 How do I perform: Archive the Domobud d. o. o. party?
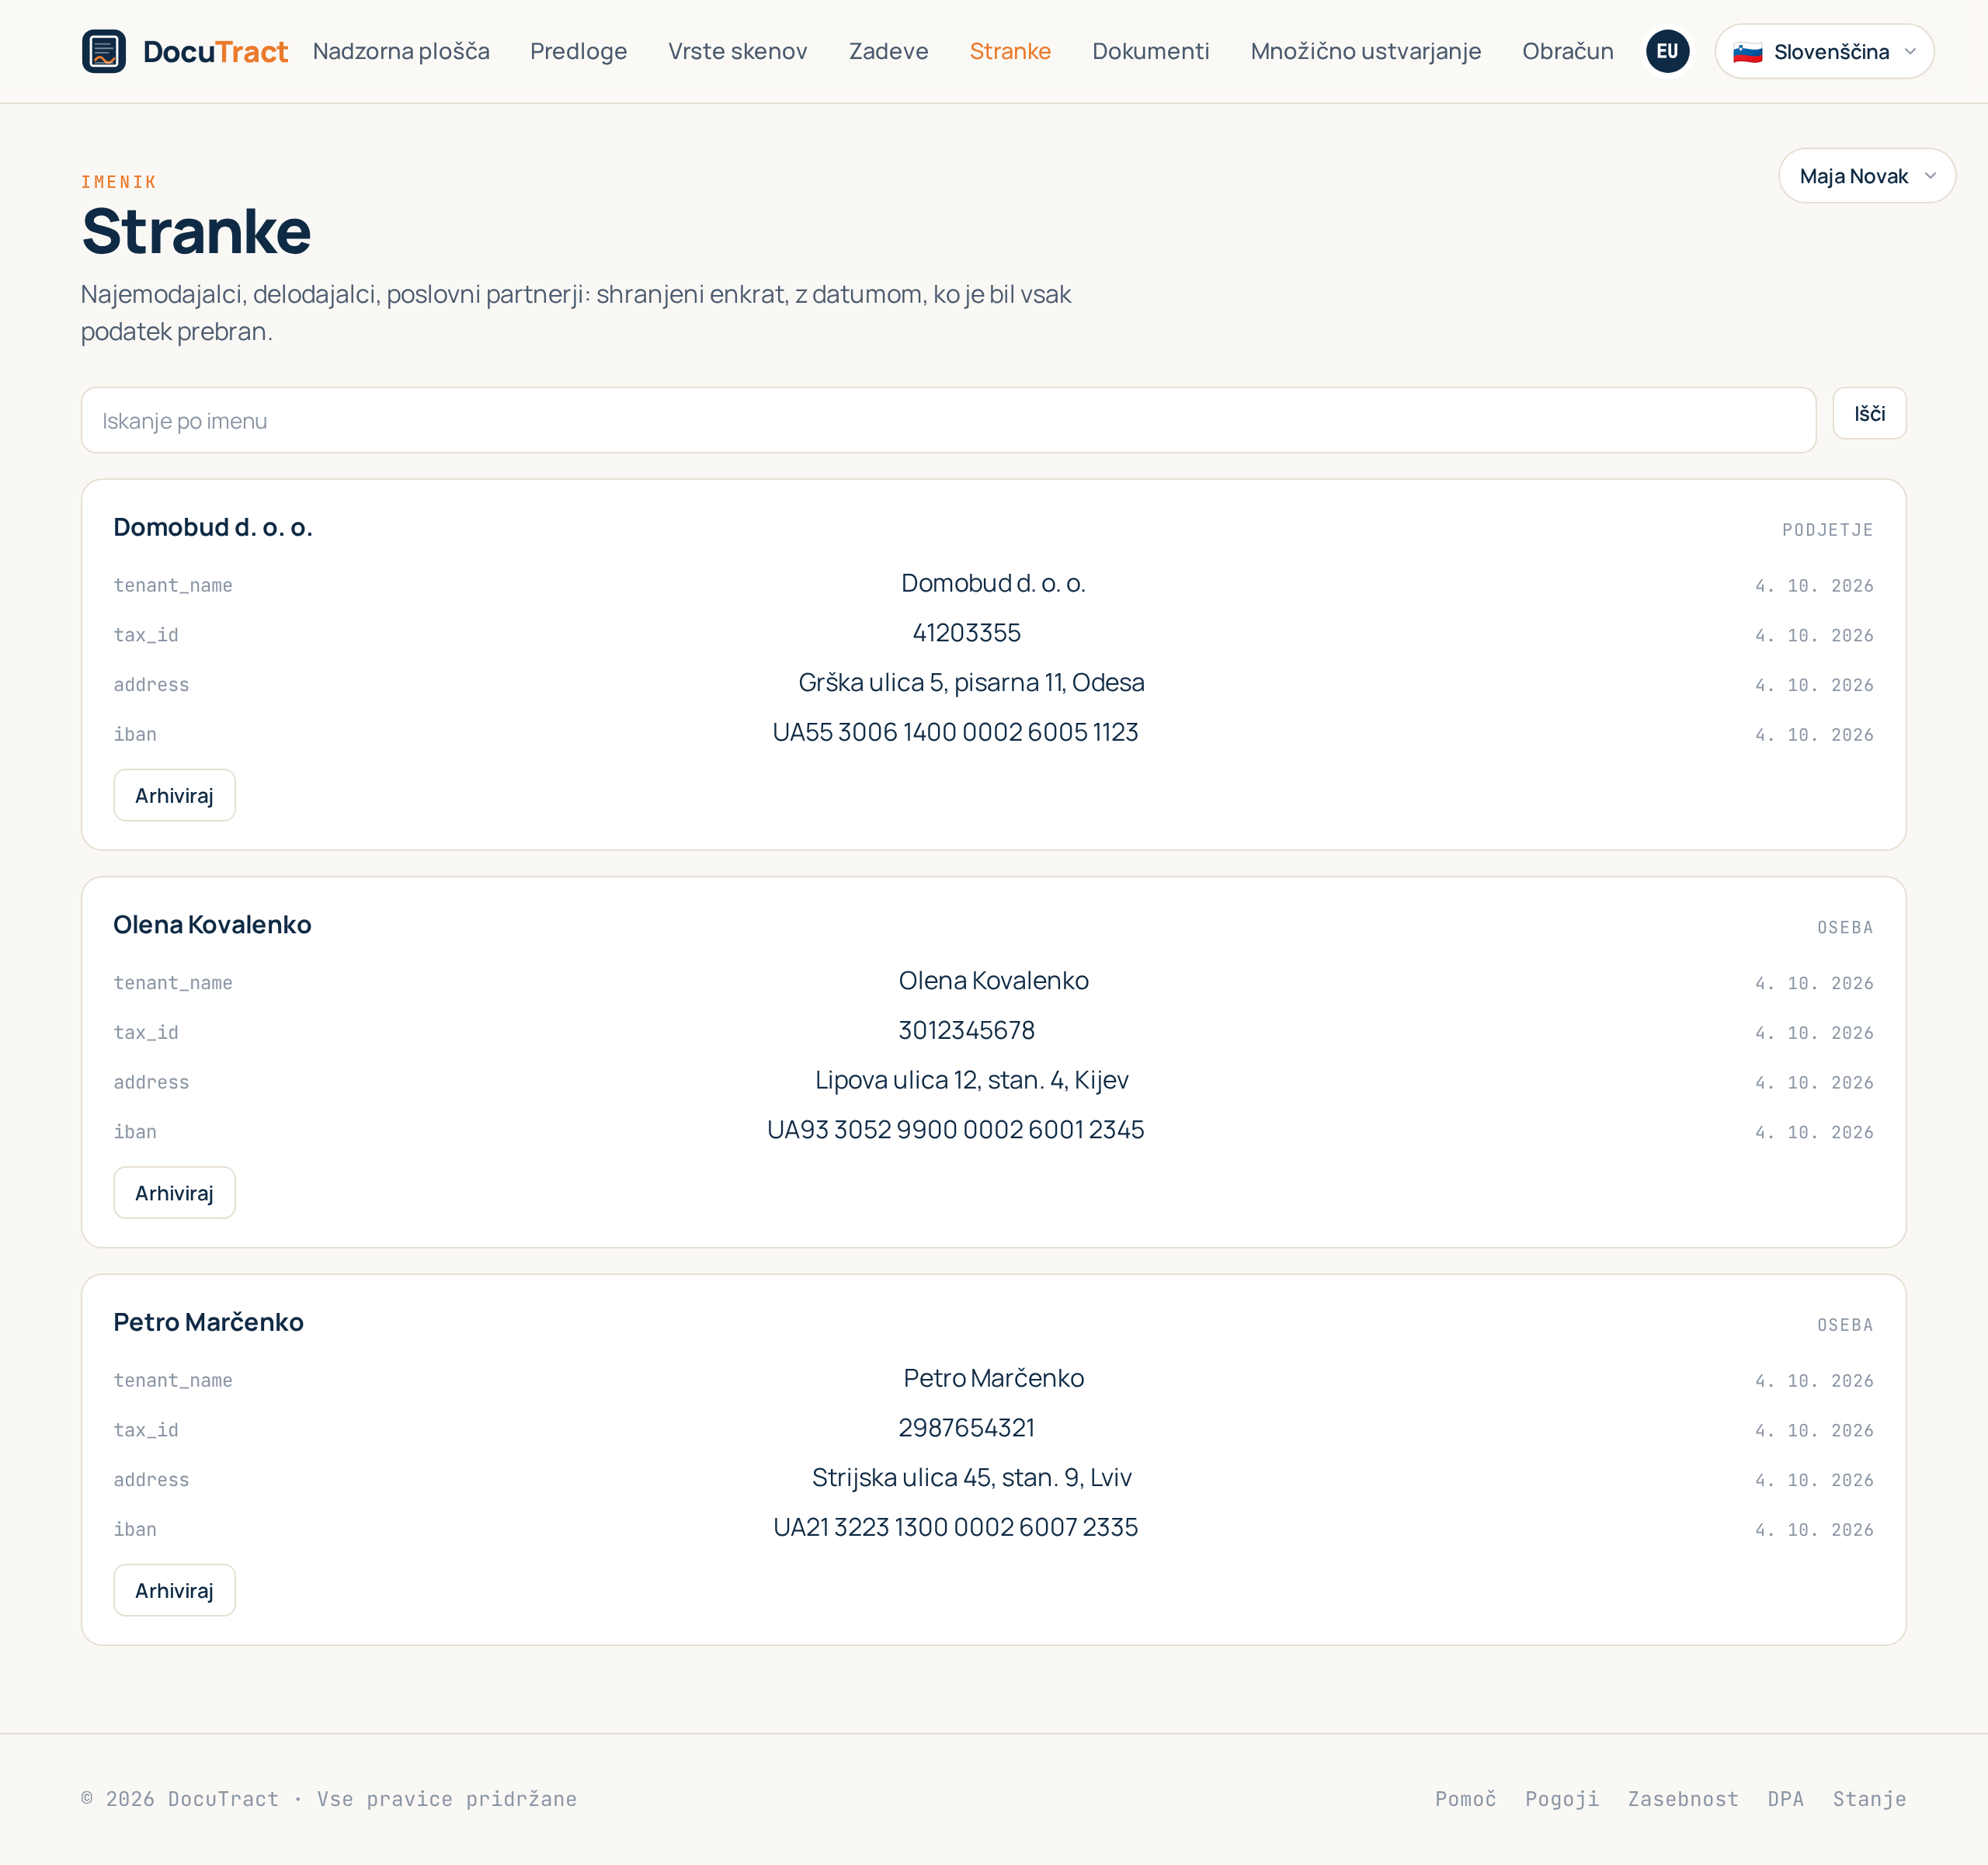174,795
